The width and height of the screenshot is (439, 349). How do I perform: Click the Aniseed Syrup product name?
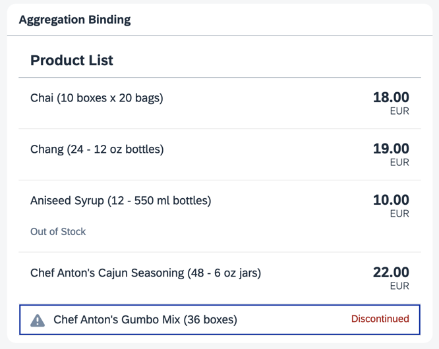[121, 200]
